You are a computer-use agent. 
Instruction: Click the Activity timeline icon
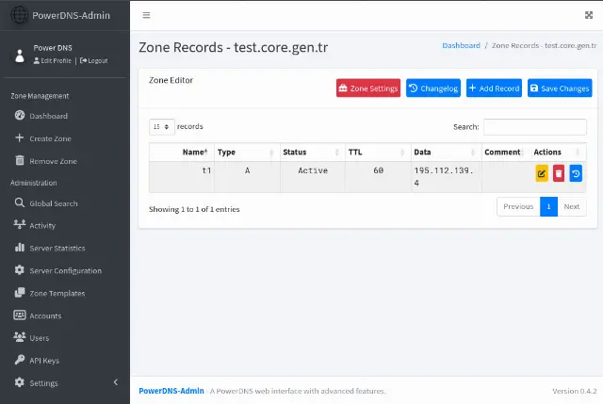pos(20,224)
